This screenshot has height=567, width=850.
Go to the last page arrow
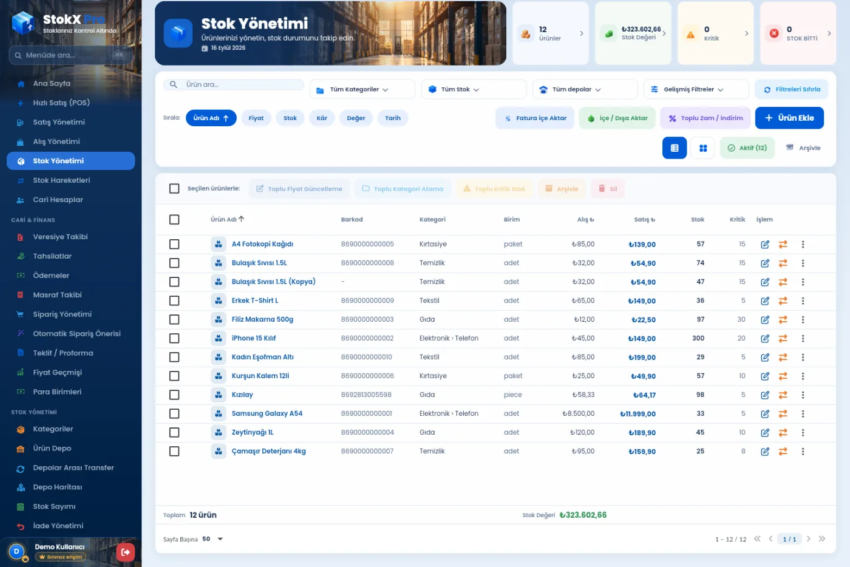pyautogui.click(x=822, y=538)
